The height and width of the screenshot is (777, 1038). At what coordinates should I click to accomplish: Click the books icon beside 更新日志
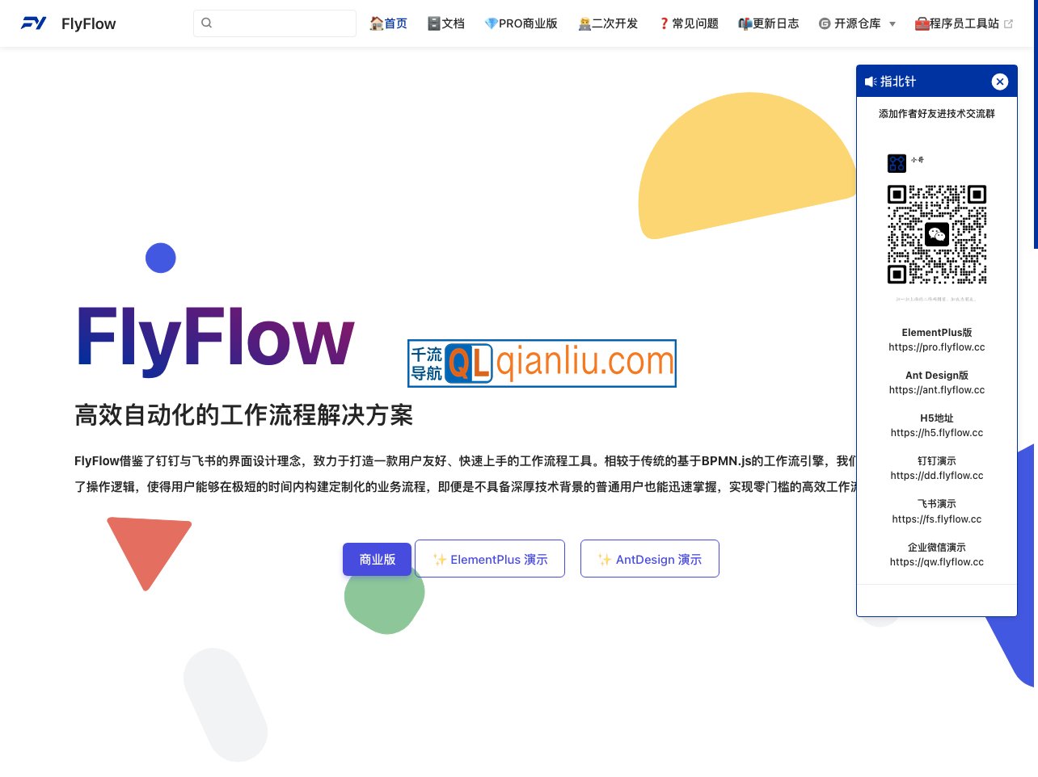point(743,23)
